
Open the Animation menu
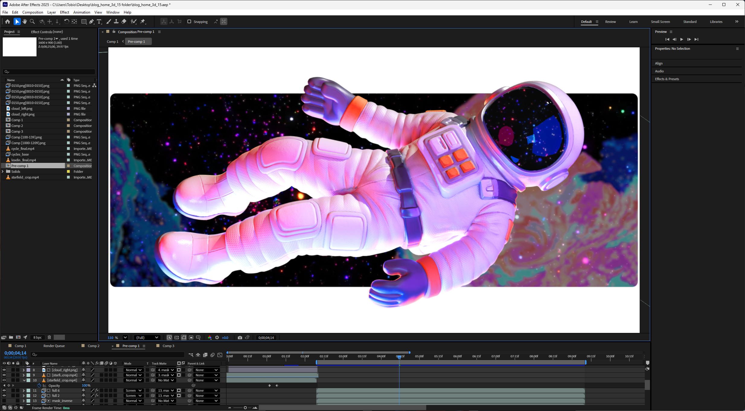pos(82,12)
